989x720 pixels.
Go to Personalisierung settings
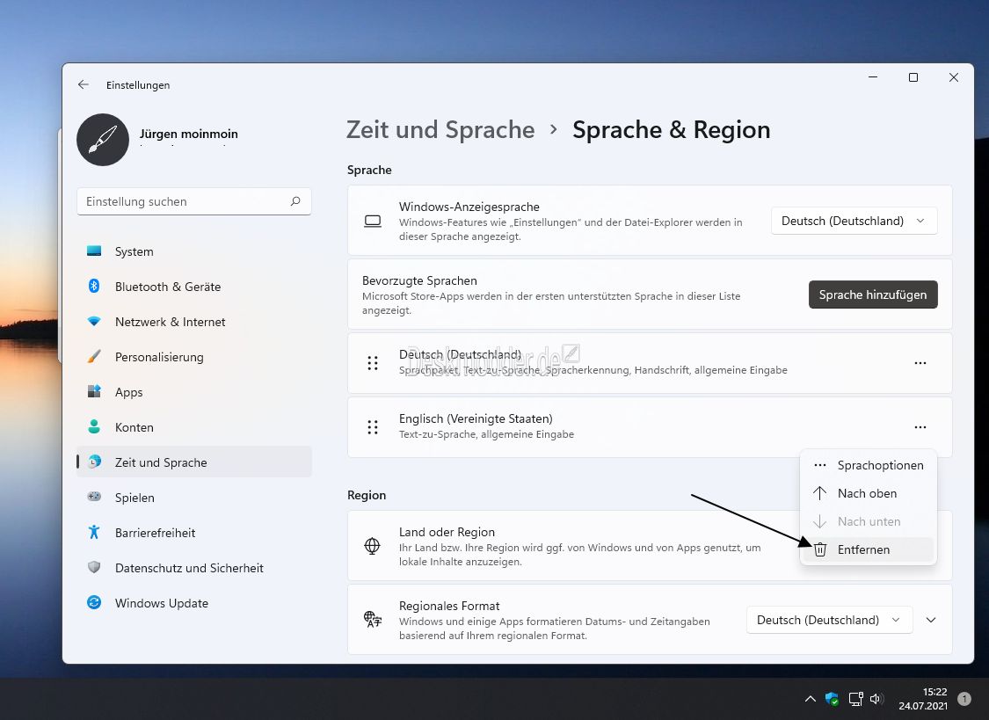tap(194, 357)
